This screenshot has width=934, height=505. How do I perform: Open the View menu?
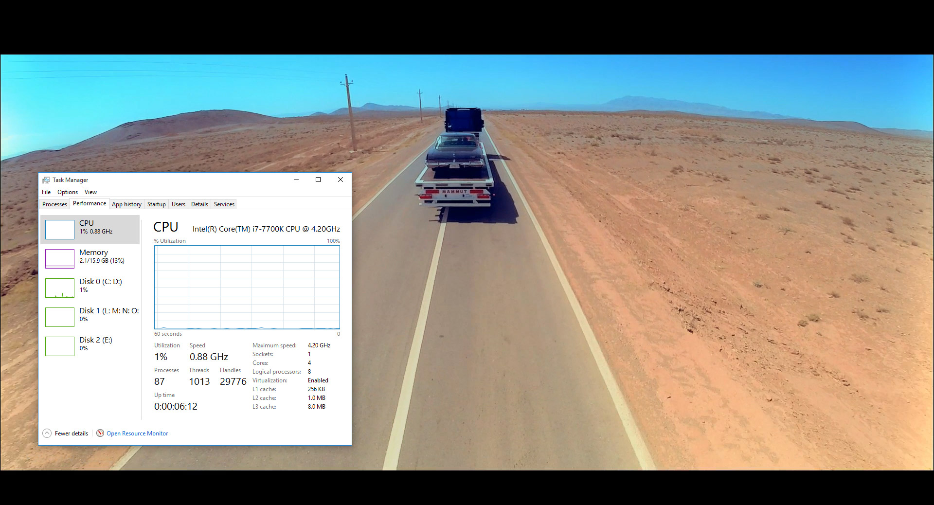click(90, 192)
